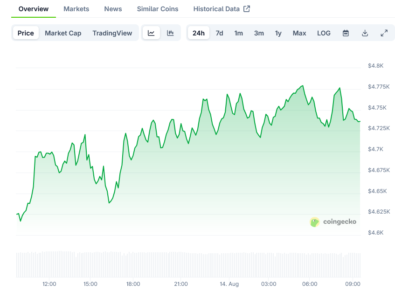The width and height of the screenshot is (395, 291).
Task: Select the Price chart mode
Action: (26, 33)
